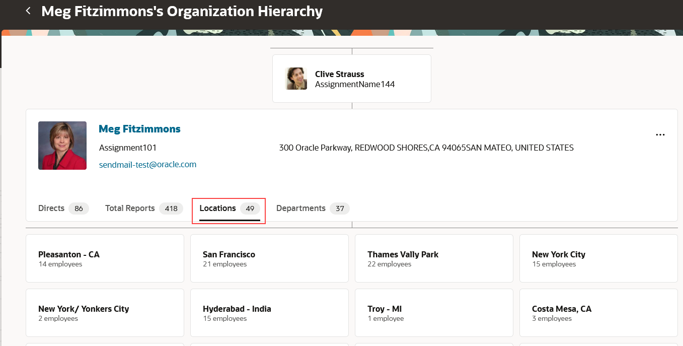This screenshot has height=346, width=683.
Task: Open the Hyderabad - India location card
Action: click(x=269, y=313)
